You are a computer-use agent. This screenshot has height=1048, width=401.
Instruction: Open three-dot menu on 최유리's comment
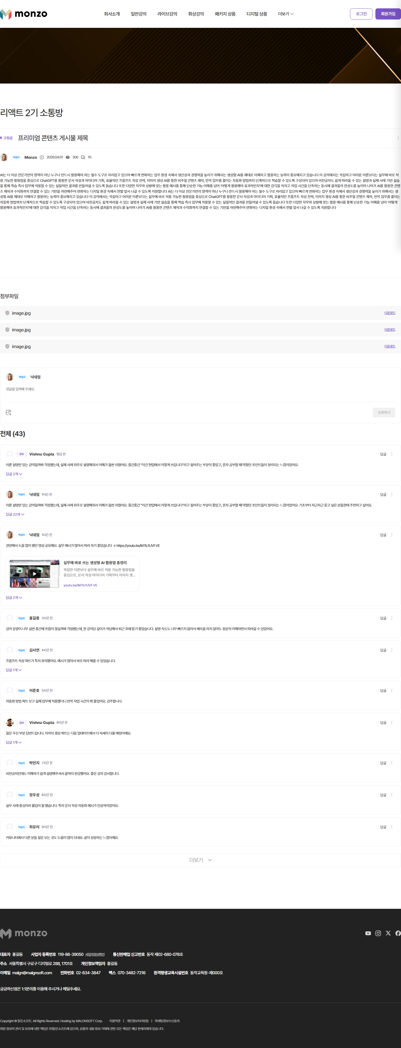coord(392,827)
